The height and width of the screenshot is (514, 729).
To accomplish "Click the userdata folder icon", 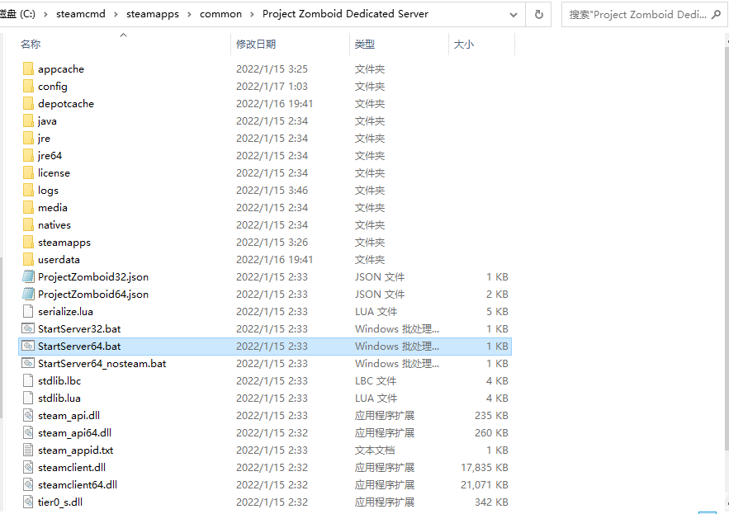I will click(x=28, y=259).
